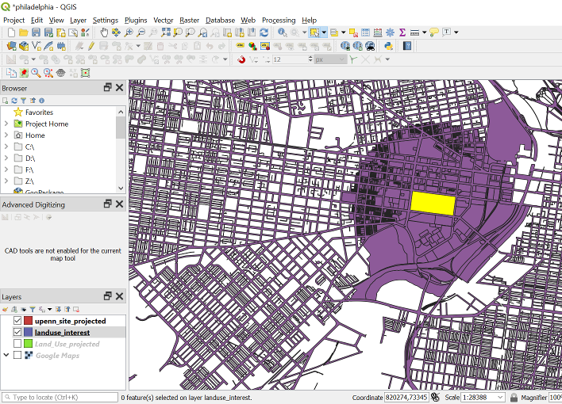Enable the snapping magnet icon
The width and height of the screenshot is (562, 404).
point(241,59)
